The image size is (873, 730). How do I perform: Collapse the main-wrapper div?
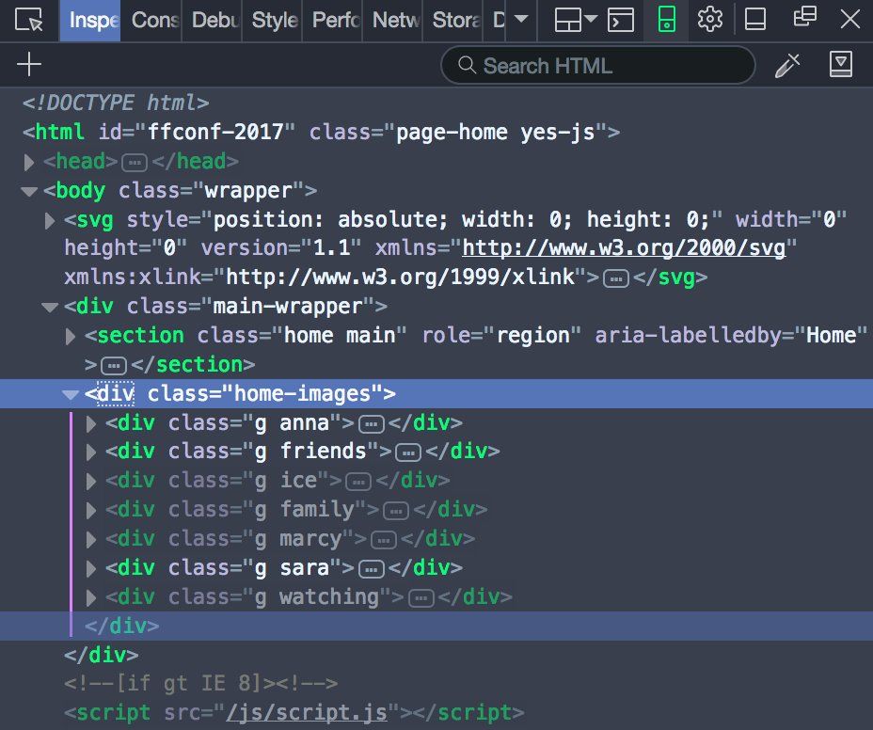click(x=50, y=308)
